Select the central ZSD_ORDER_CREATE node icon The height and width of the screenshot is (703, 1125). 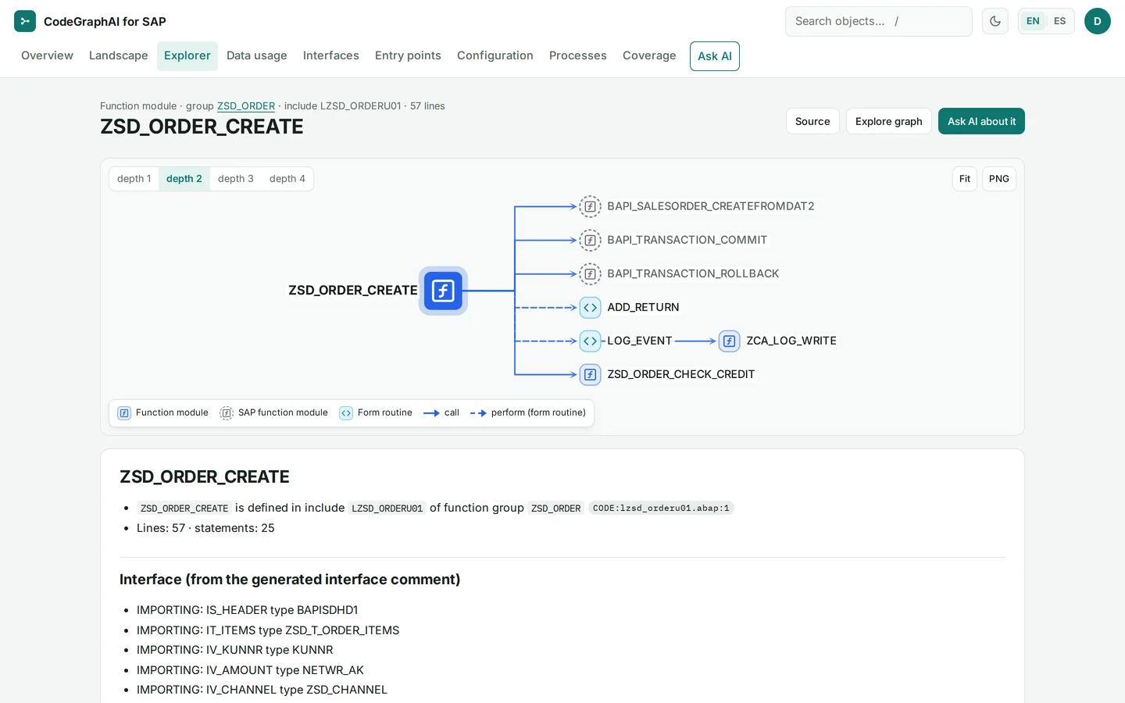443,291
